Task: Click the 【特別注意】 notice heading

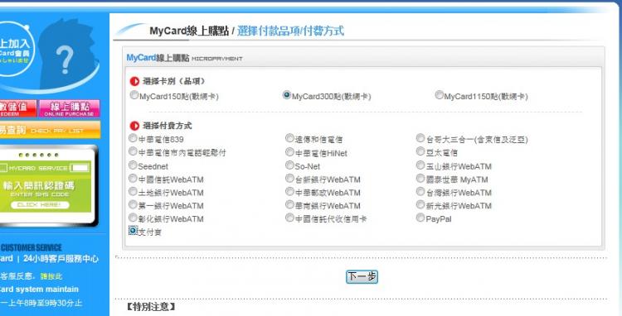Action: (151, 307)
